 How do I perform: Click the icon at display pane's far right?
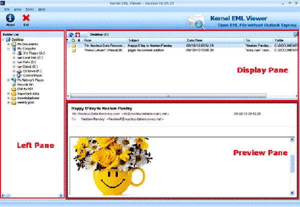coord(295,34)
